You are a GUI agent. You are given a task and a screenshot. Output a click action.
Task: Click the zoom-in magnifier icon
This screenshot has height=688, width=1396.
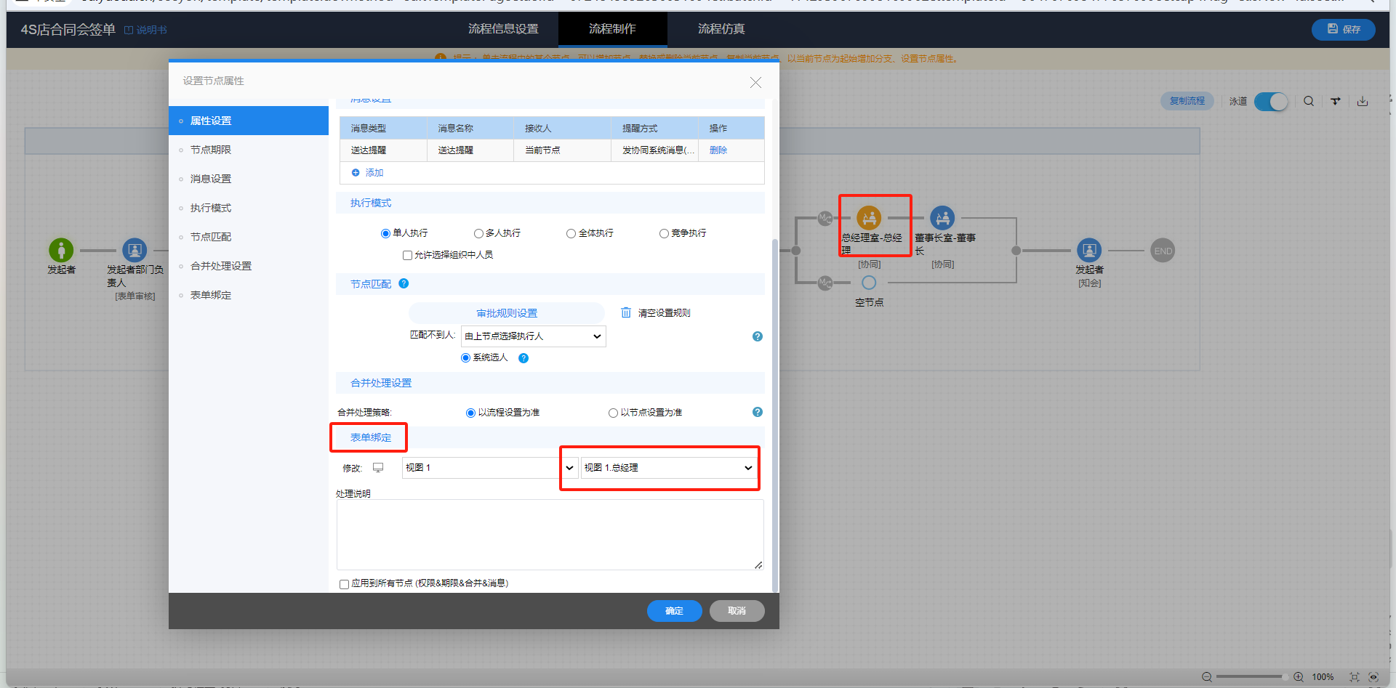pyautogui.click(x=1298, y=676)
